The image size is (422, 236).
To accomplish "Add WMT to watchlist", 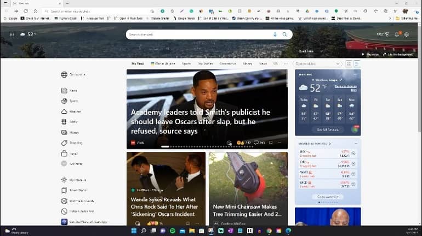I will pos(353,174).
